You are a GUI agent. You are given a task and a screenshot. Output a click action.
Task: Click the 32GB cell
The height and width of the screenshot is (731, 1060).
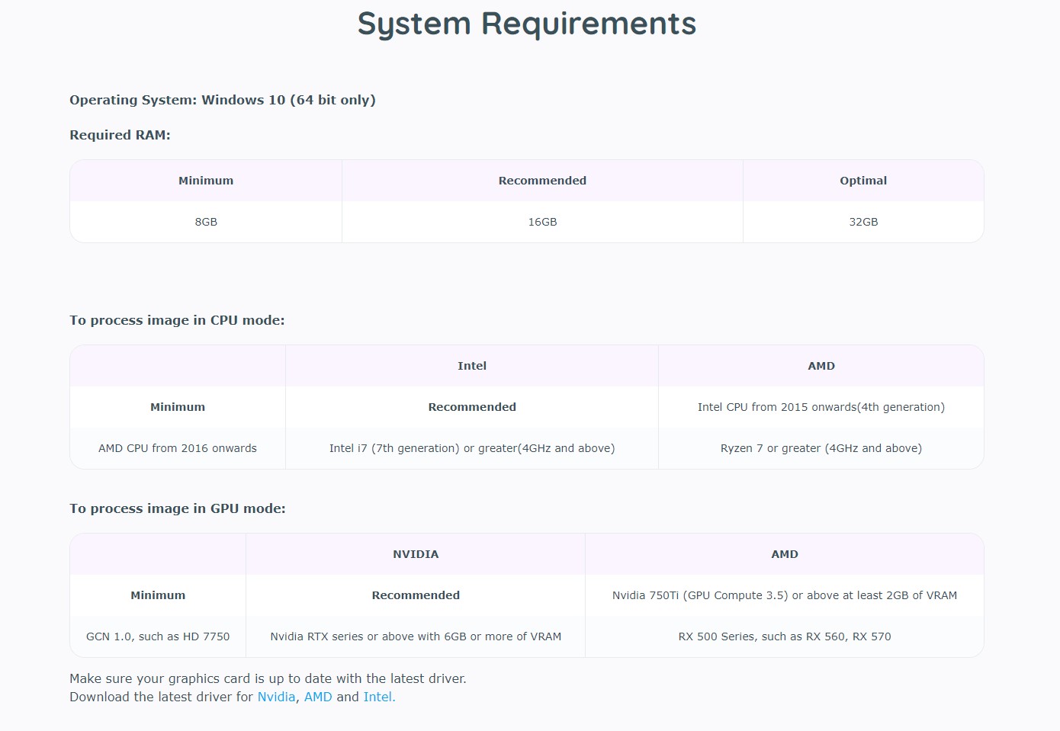(863, 222)
